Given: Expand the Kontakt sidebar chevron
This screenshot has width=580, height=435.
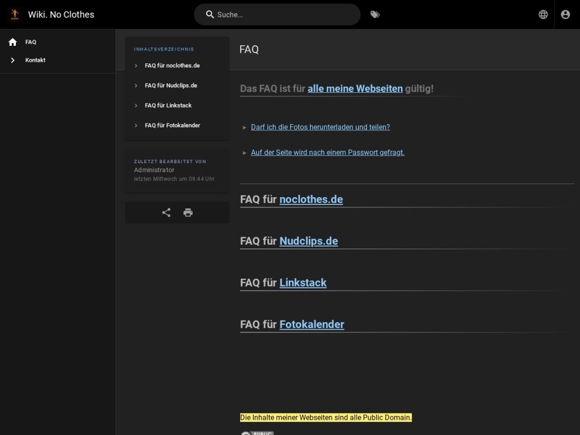Looking at the screenshot, I should pos(12,60).
